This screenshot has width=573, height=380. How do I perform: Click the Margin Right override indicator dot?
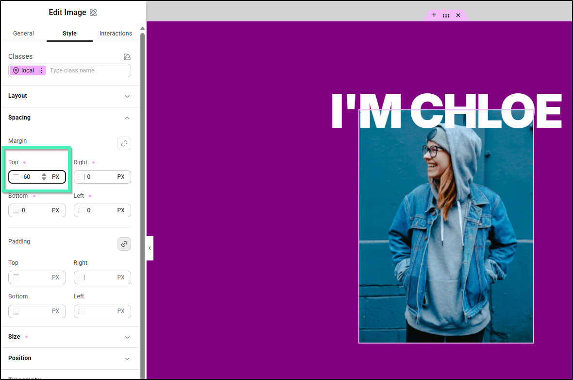coord(94,162)
